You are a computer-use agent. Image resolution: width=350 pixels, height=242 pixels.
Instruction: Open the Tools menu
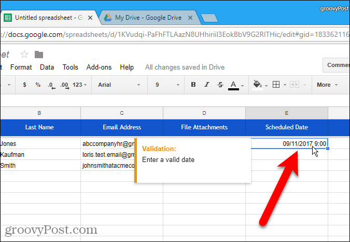pyautogui.click(x=71, y=68)
